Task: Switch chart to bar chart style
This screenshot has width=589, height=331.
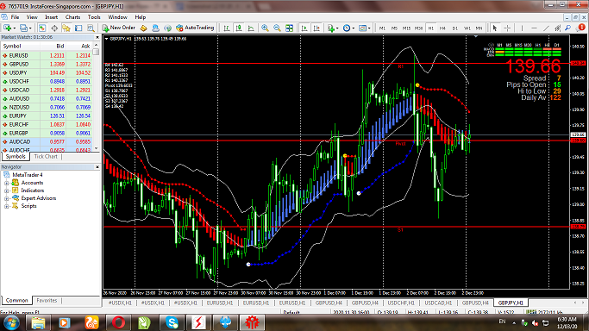Action: [227, 28]
